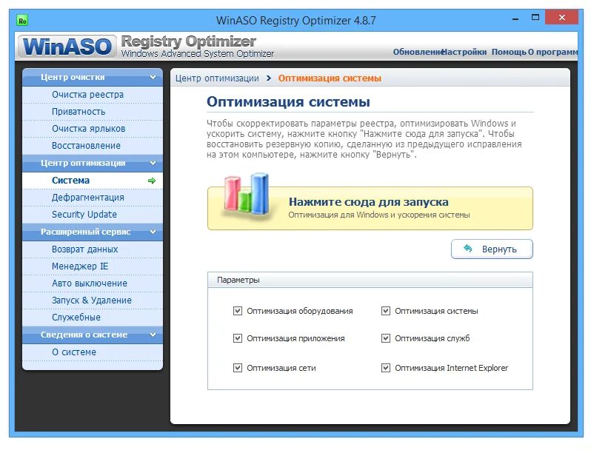This screenshot has height=450, width=591.
Task: Open Восстановление sidebar item
Action: 93,146
